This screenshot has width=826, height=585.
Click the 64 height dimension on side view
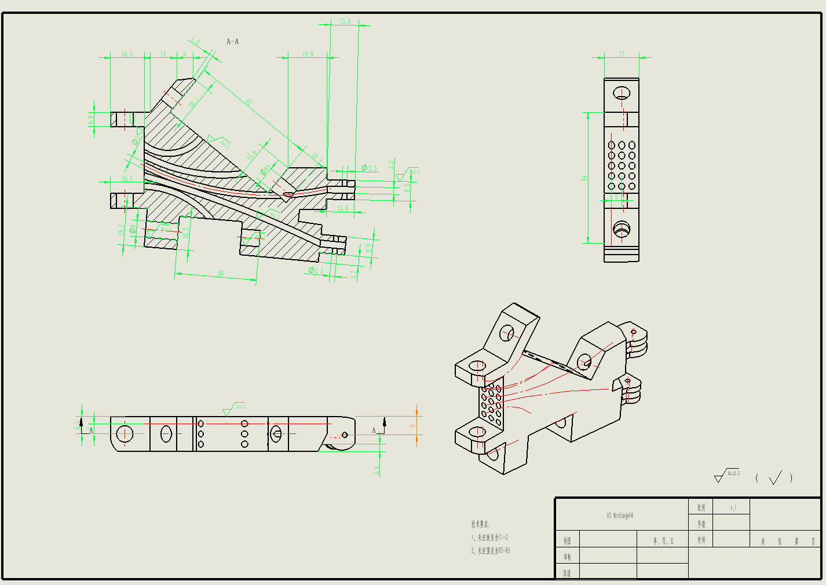[584, 178]
